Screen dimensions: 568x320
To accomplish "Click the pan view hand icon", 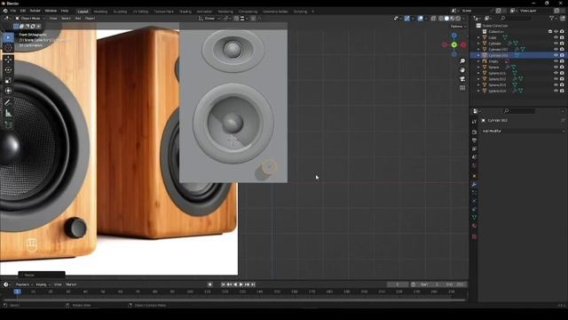I will coord(462,70).
